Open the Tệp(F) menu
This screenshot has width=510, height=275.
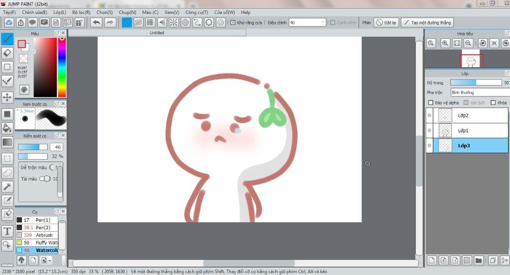tap(9, 12)
